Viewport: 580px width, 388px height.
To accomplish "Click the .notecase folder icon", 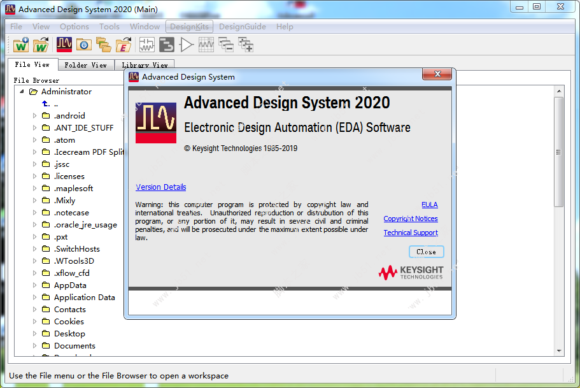I will [x=46, y=213].
